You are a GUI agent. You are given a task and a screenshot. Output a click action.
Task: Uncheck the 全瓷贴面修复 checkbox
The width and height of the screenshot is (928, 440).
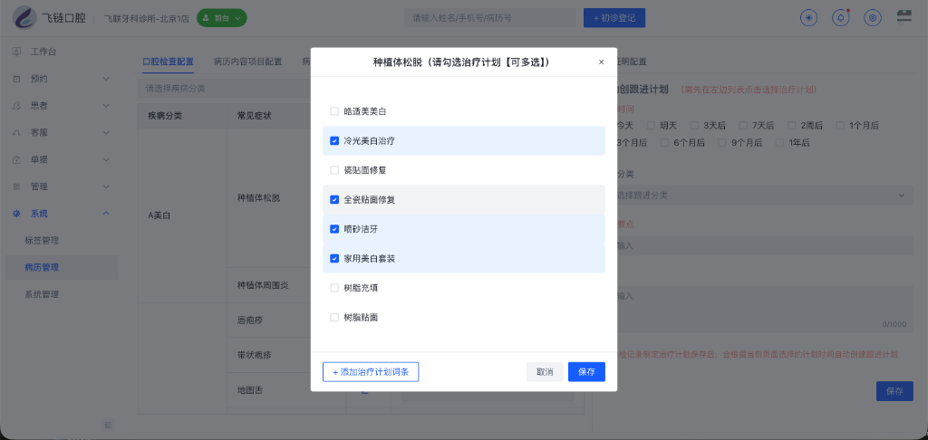pyautogui.click(x=334, y=200)
